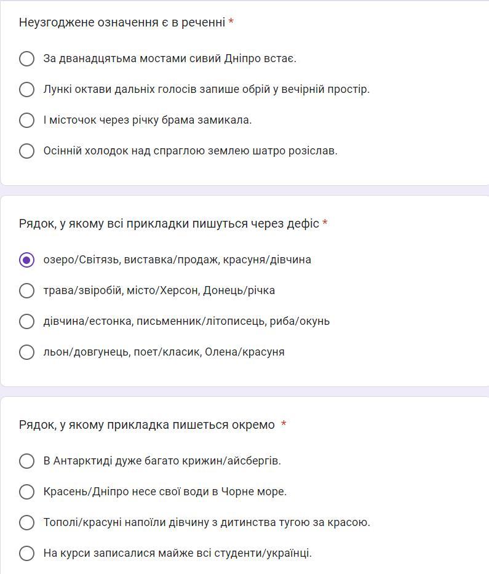The height and width of the screenshot is (574, 489).
Task: Choose 'Лункі октави дальніх голосів' answer
Action: coord(26,89)
